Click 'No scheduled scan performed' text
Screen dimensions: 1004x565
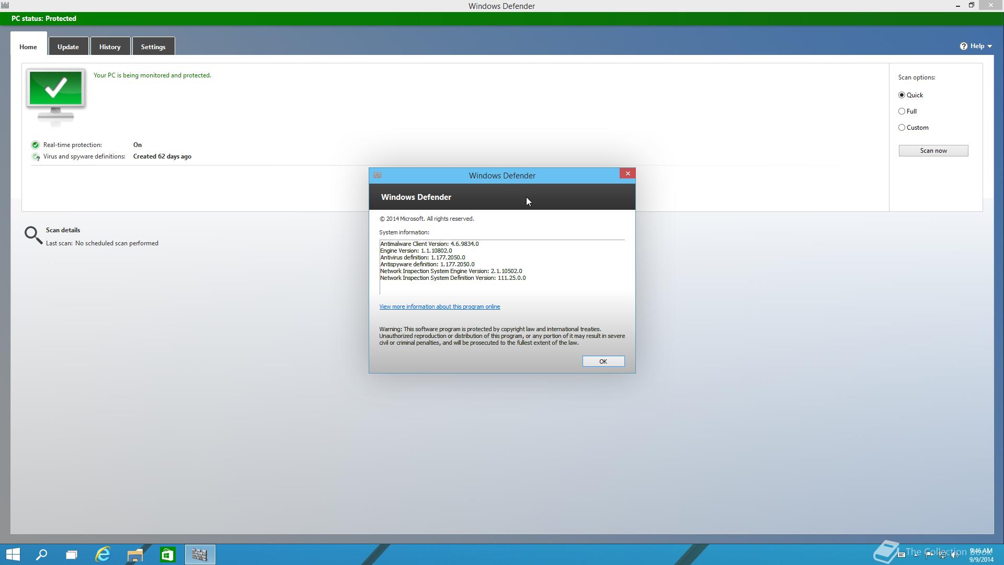click(x=117, y=243)
